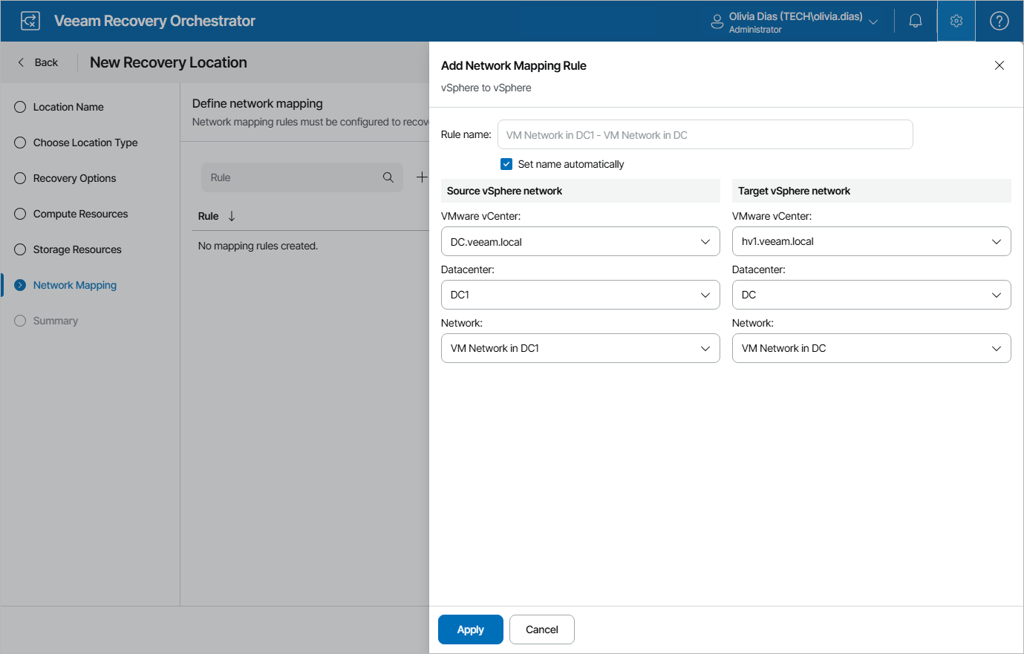Select the Recovery Options step
This screenshot has height=654, width=1024.
click(x=74, y=178)
